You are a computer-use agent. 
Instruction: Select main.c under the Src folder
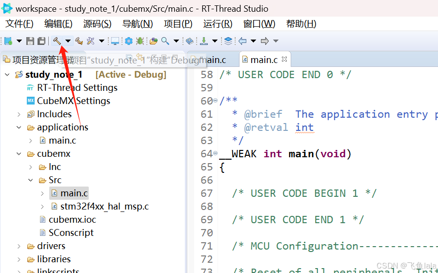click(x=74, y=193)
